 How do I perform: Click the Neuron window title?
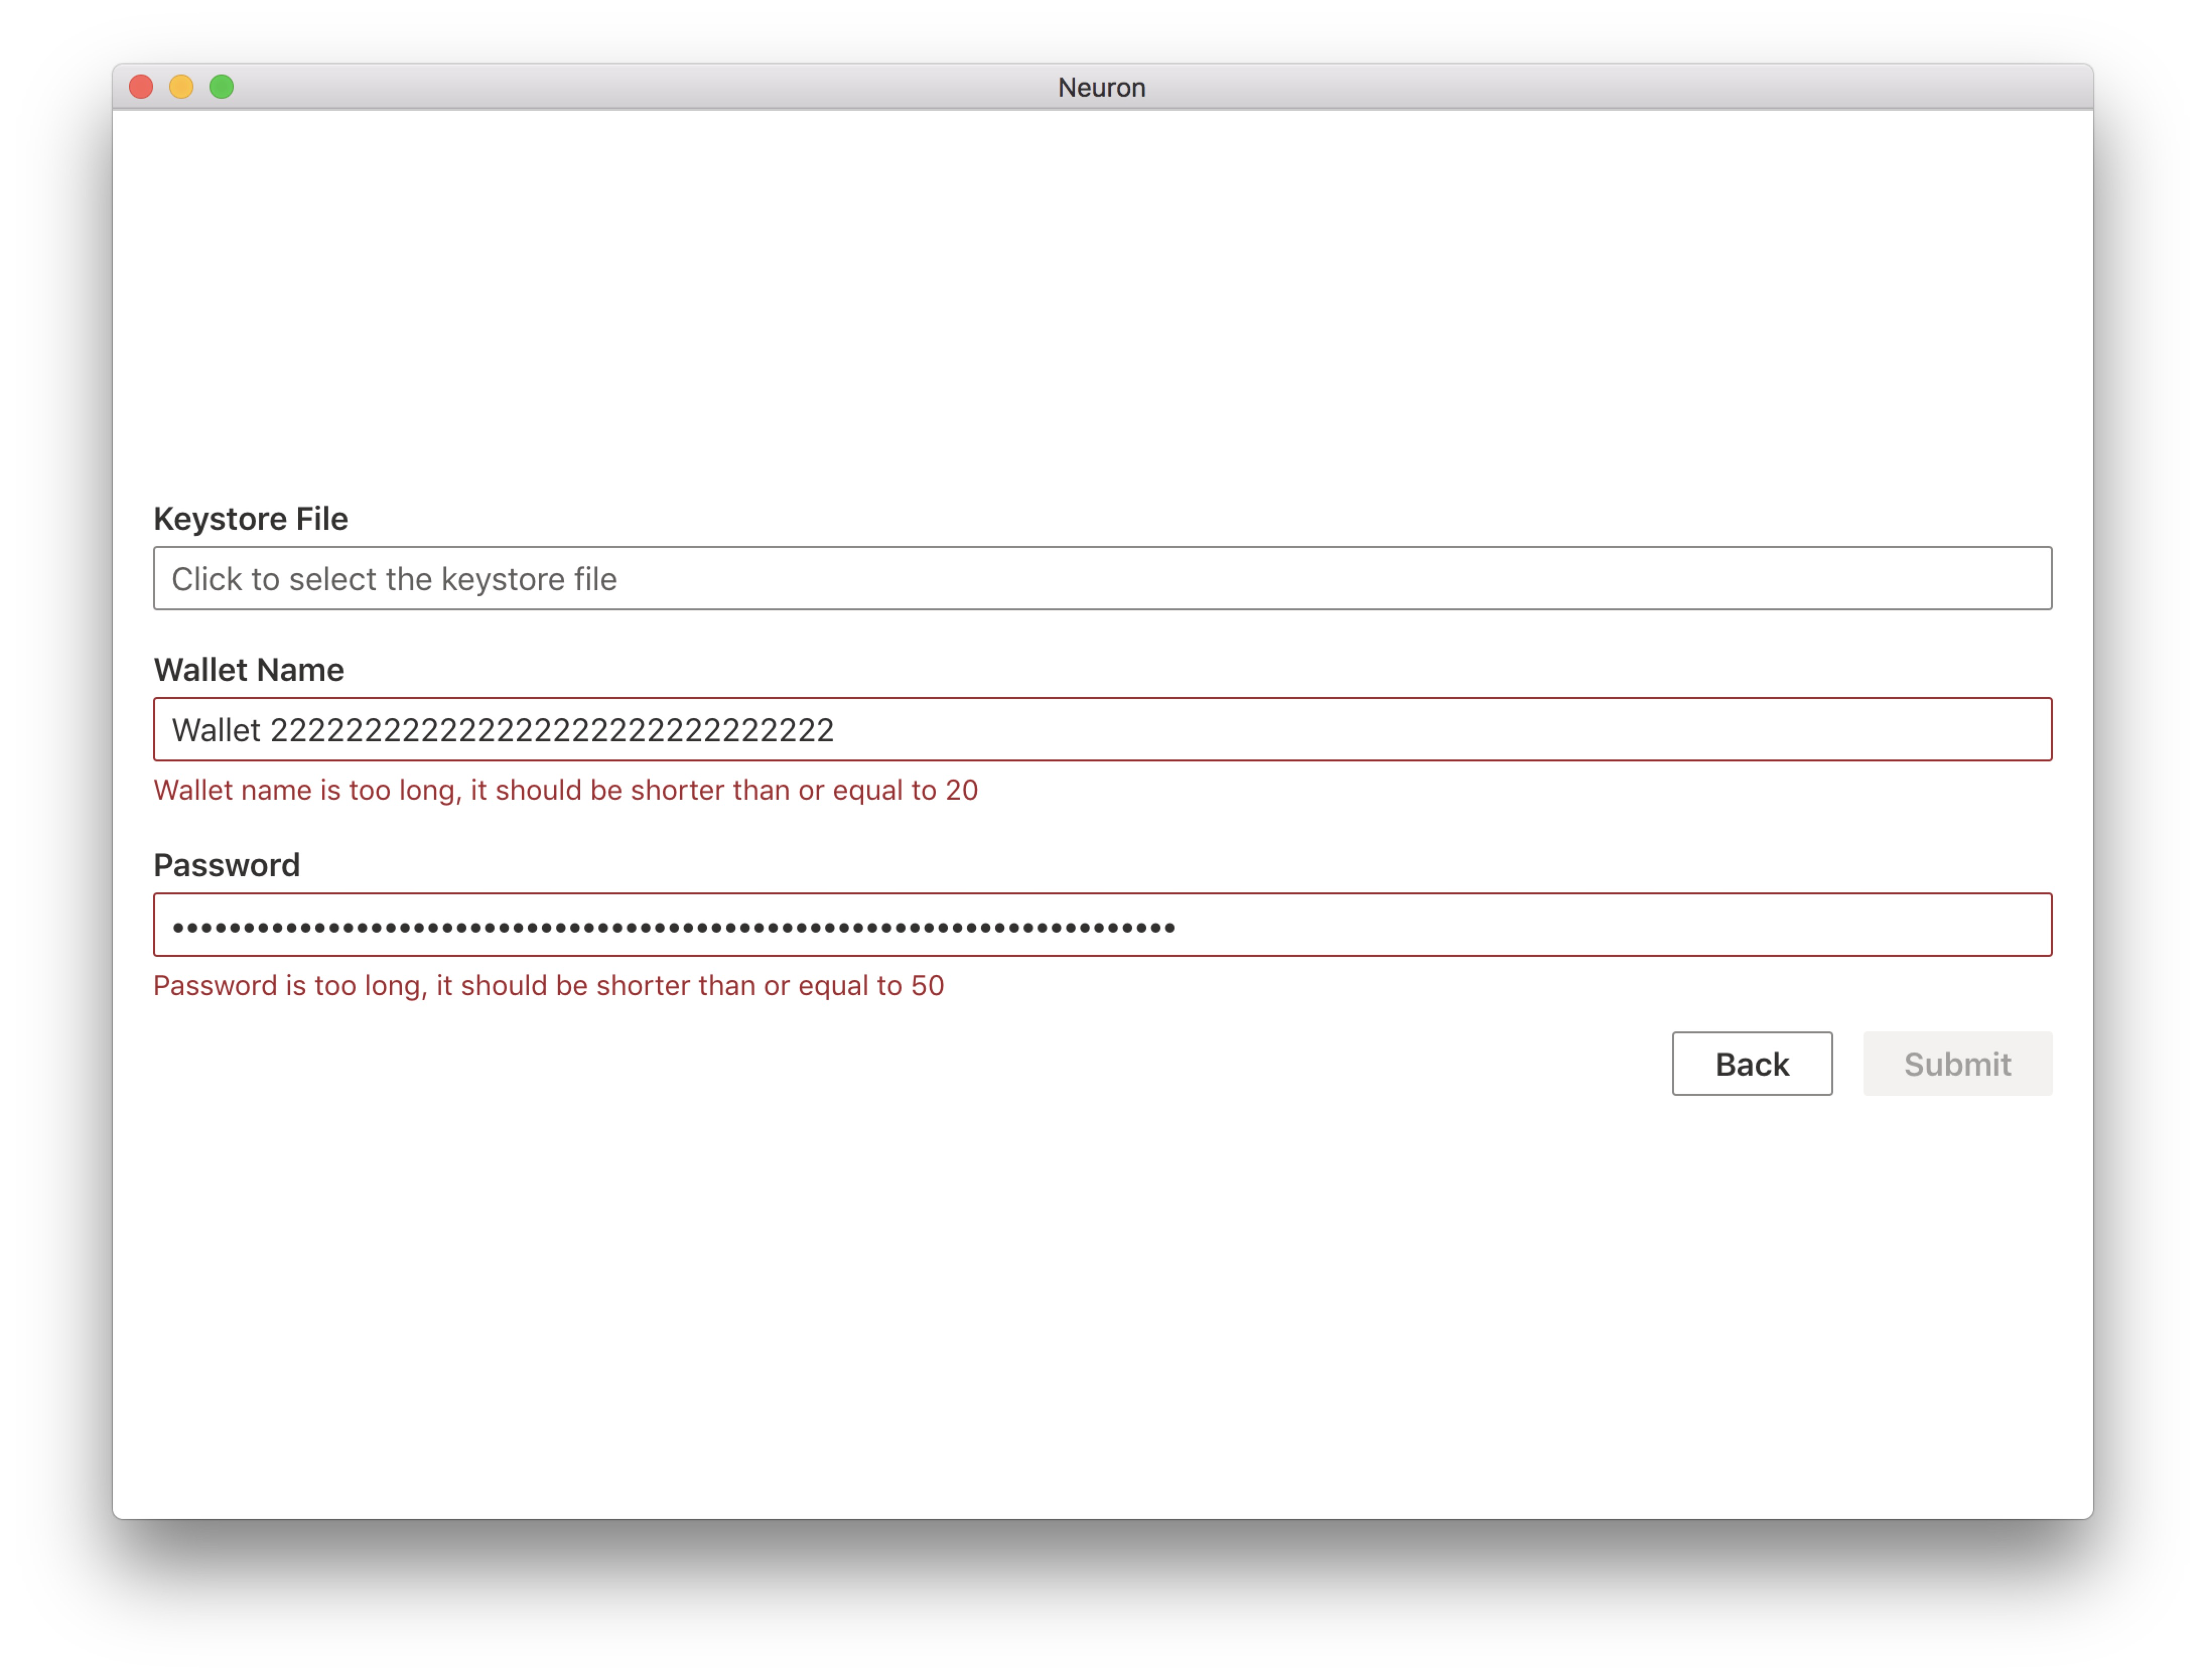click(x=1101, y=87)
